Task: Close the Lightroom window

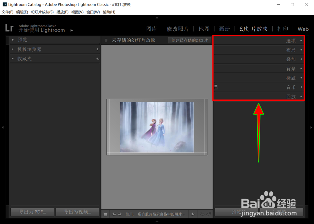Action: pos(306,4)
